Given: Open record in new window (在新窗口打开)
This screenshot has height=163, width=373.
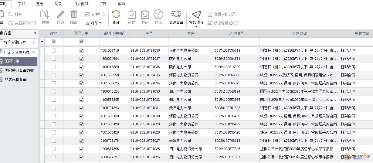Looking at the screenshot, I should 22,23.
